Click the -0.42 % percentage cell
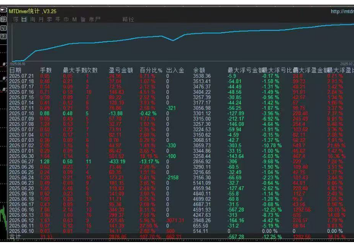 point(148,113)
